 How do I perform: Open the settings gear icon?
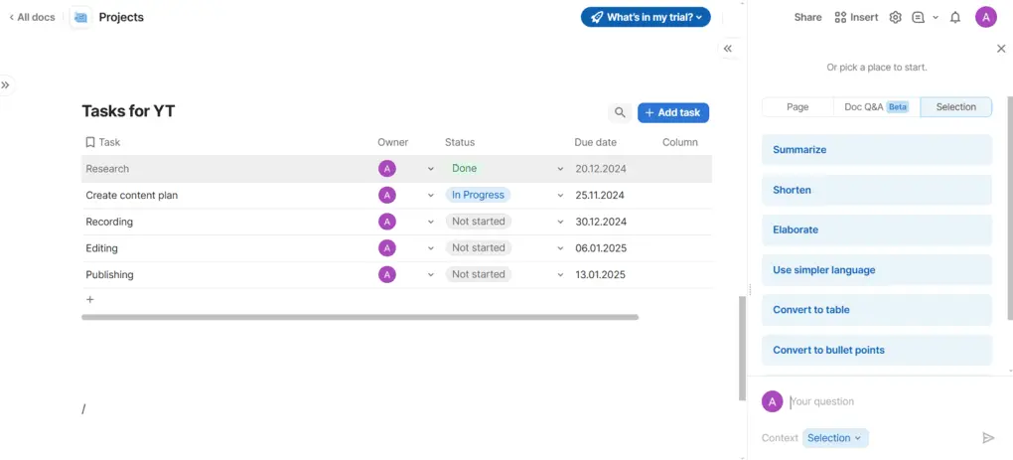point(895,18)
